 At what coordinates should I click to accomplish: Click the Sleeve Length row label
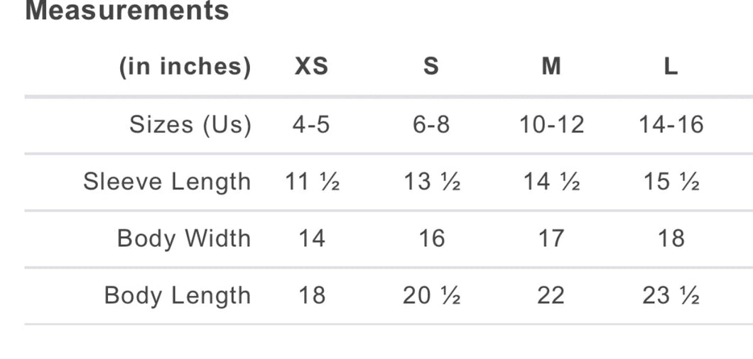[167, 182]
